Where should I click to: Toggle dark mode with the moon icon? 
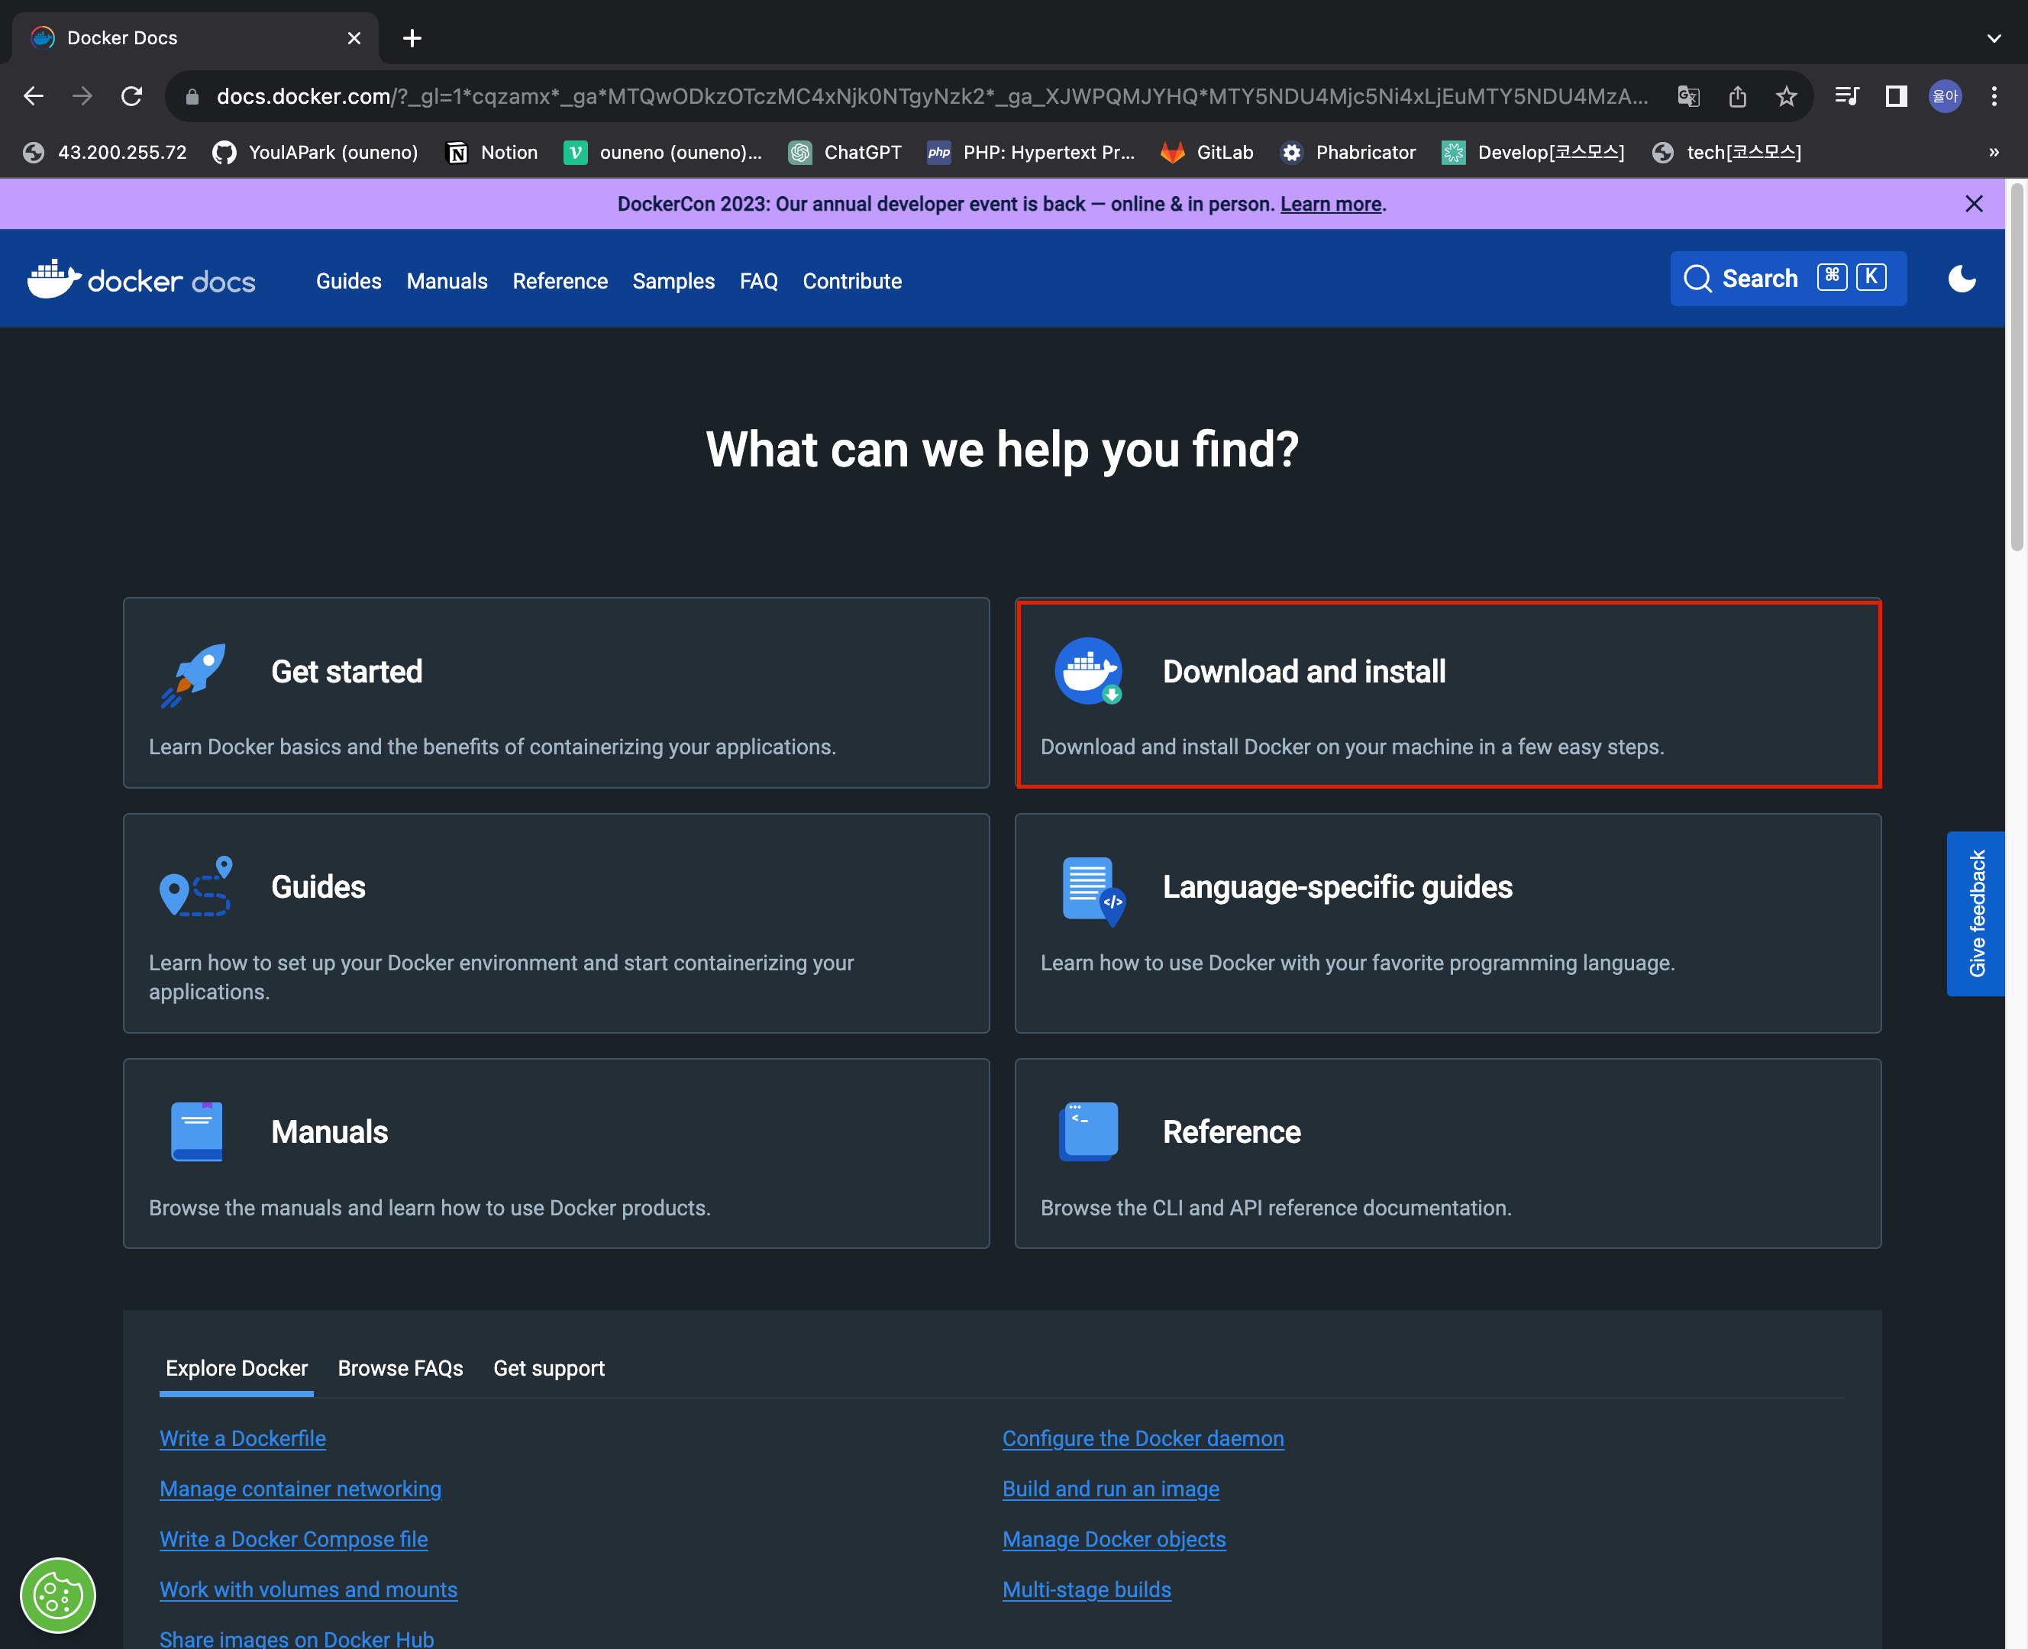tap(1962, 279)
